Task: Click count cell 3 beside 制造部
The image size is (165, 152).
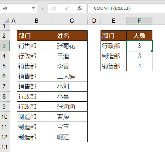Action: tap(139, 56)
